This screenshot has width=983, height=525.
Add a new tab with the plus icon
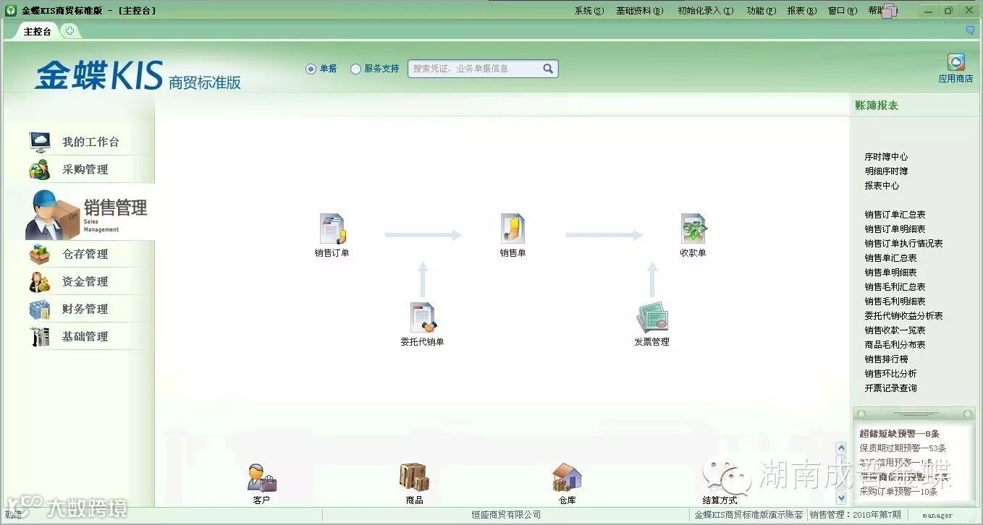(69, 30)
